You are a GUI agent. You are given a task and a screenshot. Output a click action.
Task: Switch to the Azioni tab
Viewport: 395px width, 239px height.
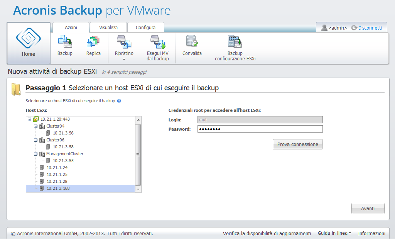[71, 27]
